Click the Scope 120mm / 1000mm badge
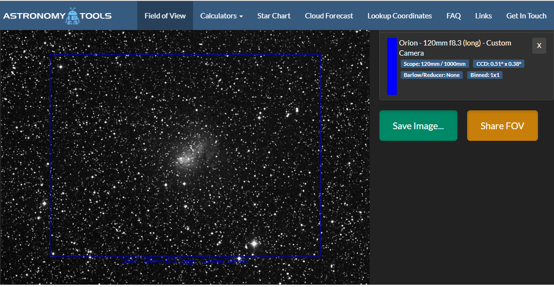Image resolution: width=554 pixels, height=287 pixels. pos(434,63)
